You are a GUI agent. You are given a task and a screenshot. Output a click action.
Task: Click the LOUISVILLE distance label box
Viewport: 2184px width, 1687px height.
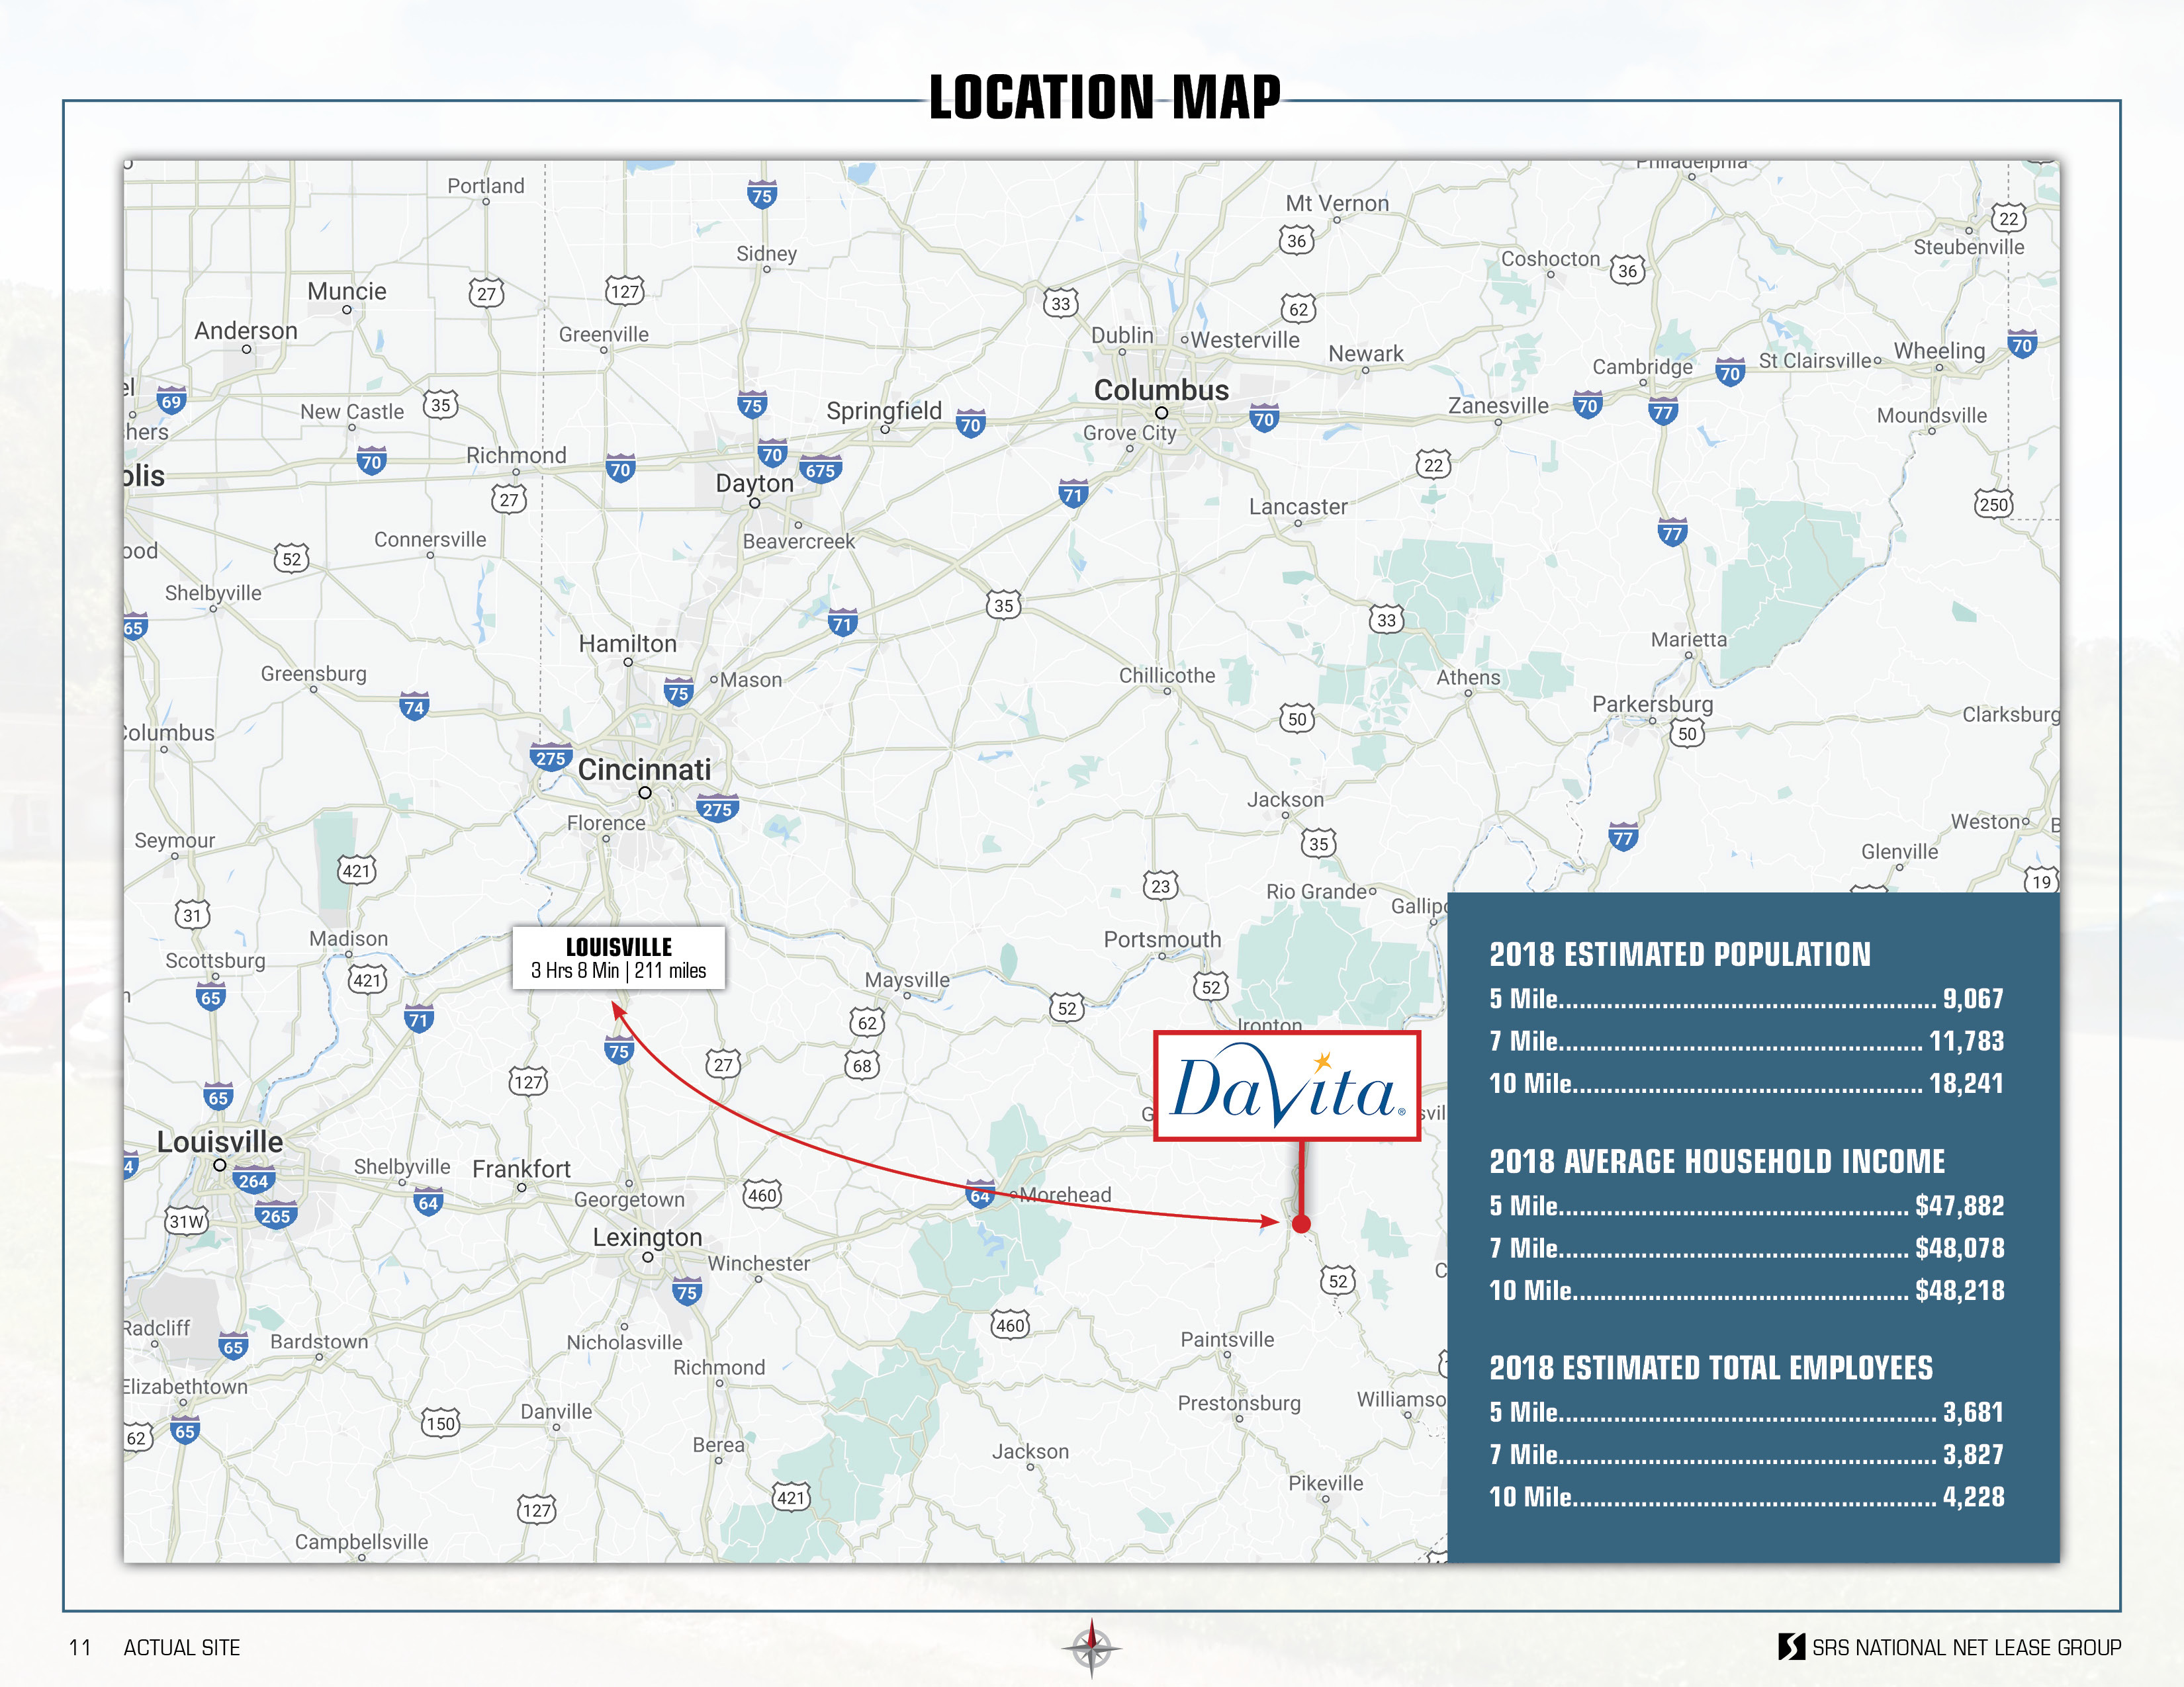pyautogui.click(x=618, y=957)
